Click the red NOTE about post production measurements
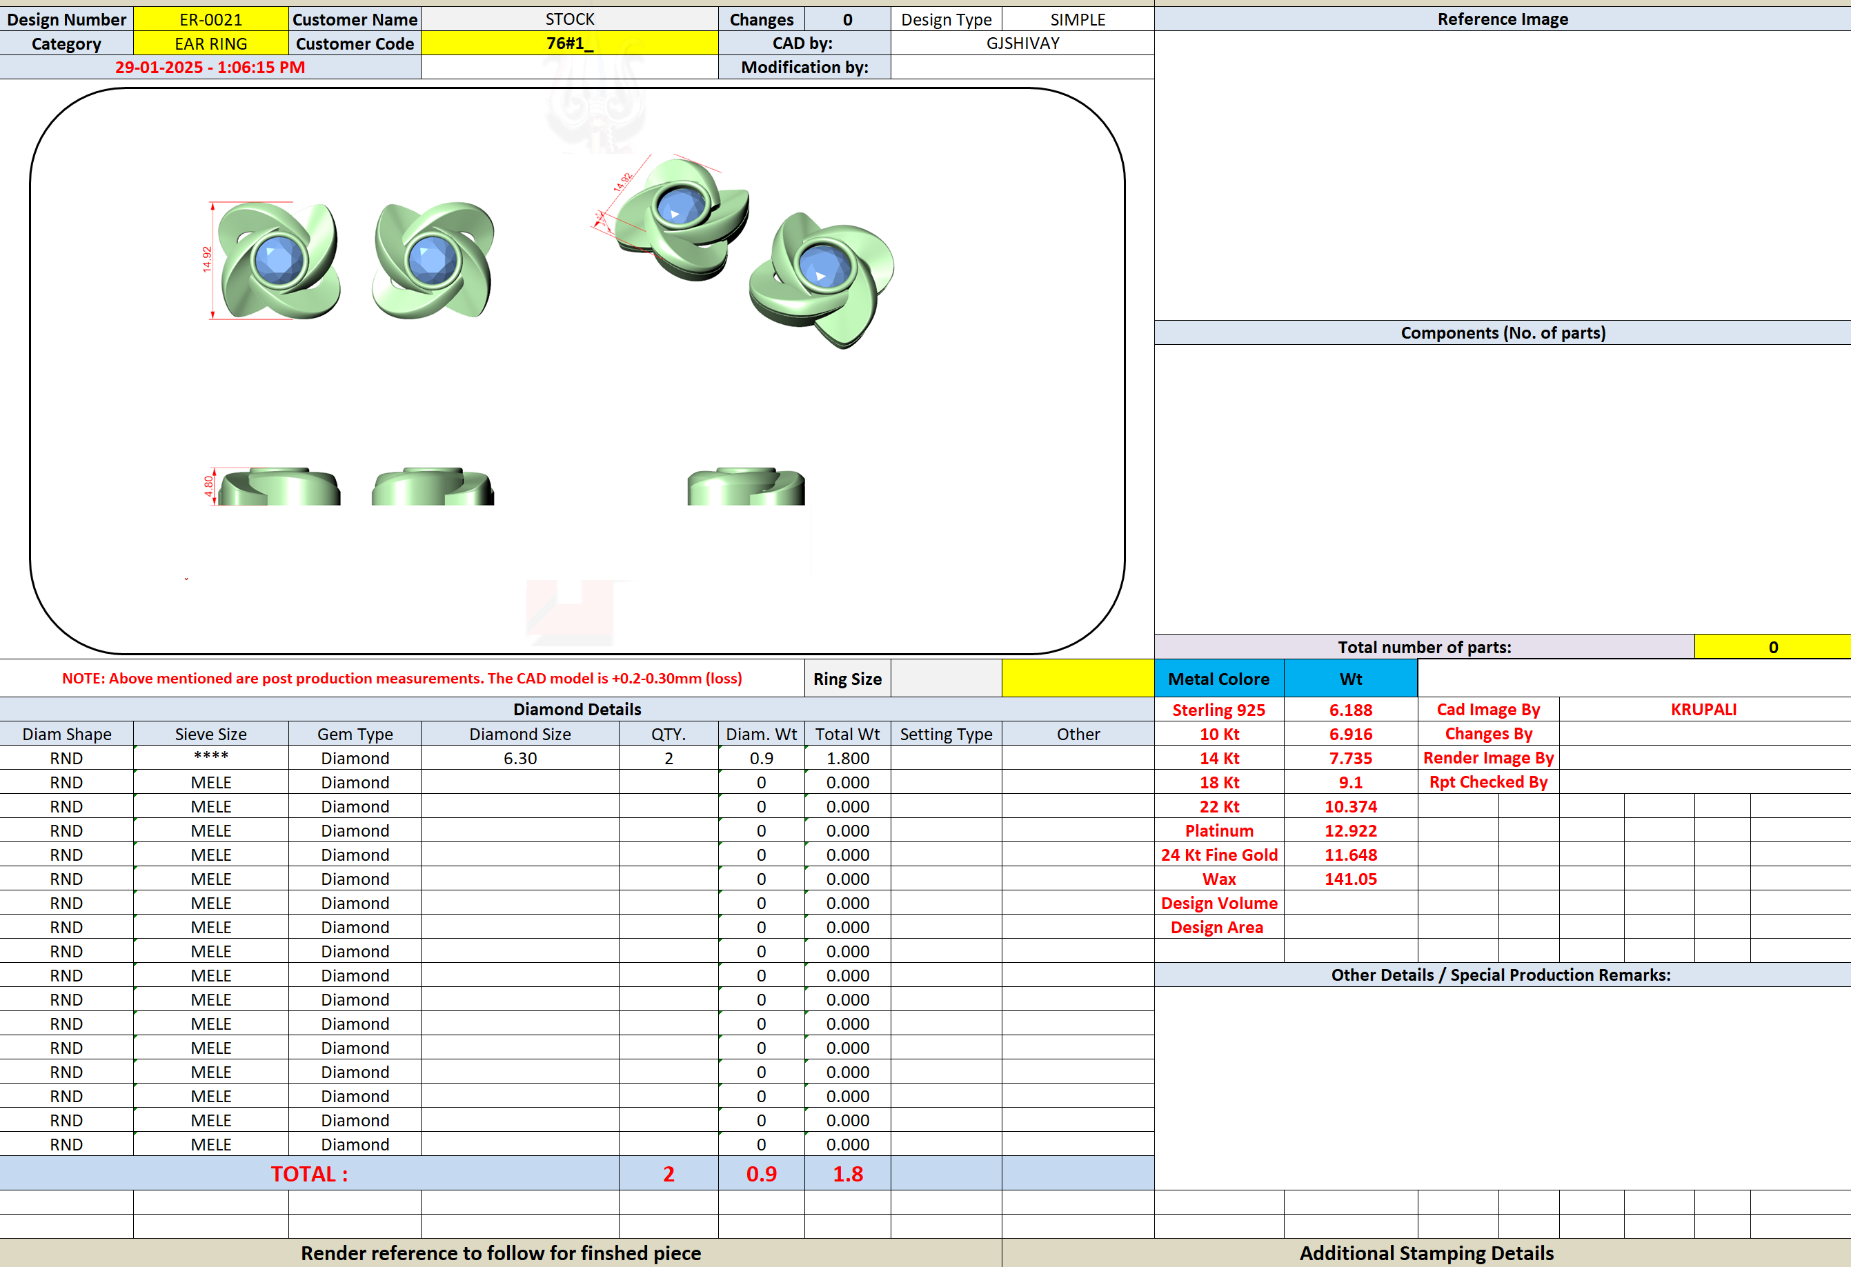1851x1267 pixels. (x=402, y=679)
